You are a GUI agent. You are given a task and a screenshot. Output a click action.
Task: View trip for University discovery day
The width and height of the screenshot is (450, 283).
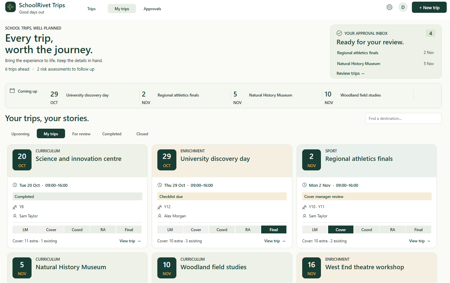(275, 241)
